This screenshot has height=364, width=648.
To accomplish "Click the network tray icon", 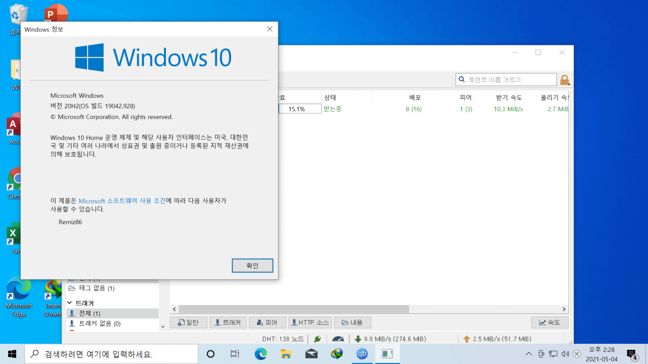I will (x=553, y=354).
